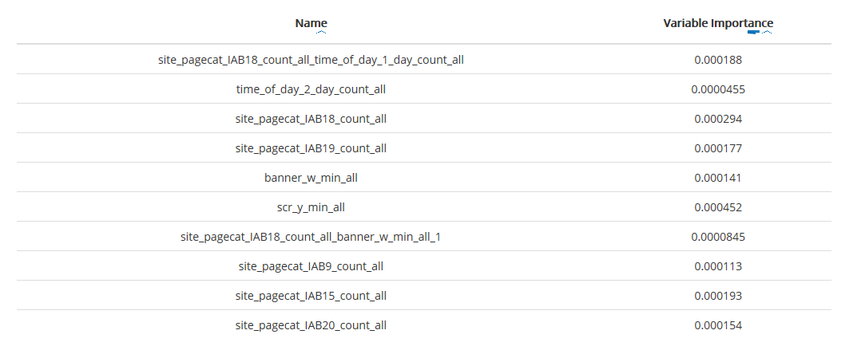The width and height of the screenshot is (861, 346).
Task: Click importance value 0.000294
Action: [x=718, y=119]
